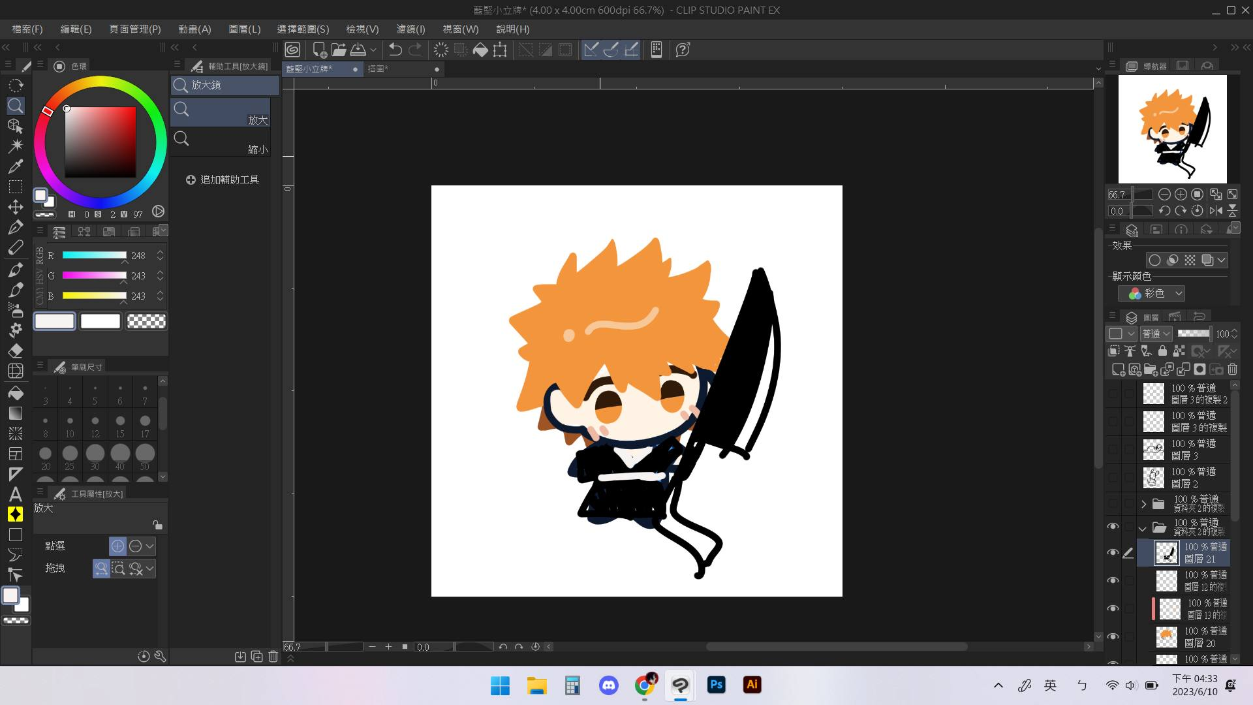This screenshot has width=1253, height=705.
Task: Hide layer 圖層 20 via eye icon
Action: tap(1113, 636)
